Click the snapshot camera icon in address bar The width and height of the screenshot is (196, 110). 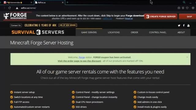pyautogui.click(x=179, y=8)
